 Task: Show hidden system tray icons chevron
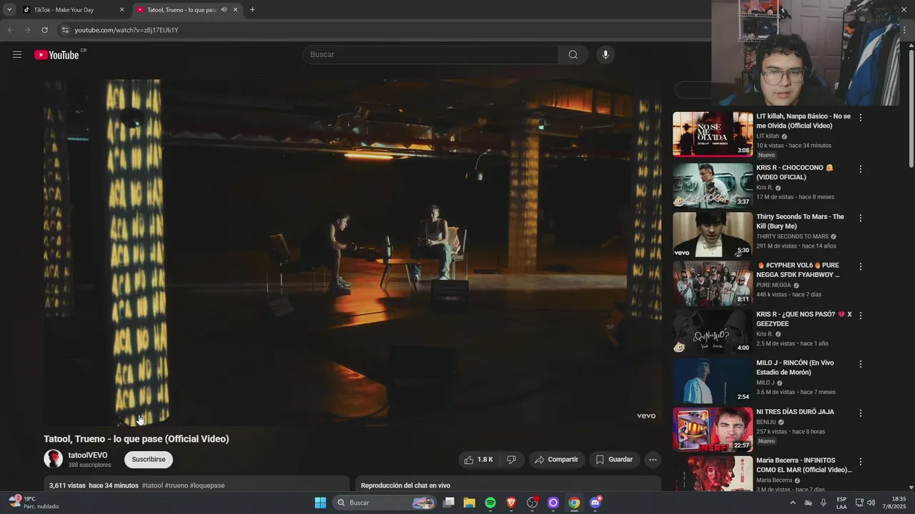(793, 503)
